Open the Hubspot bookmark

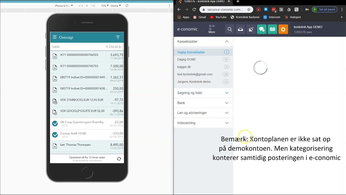click(x=292, y=17)
